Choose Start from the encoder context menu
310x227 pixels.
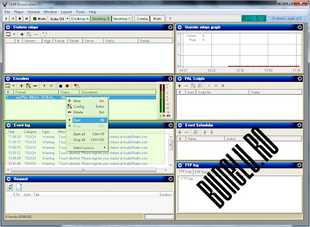point(87,120)
